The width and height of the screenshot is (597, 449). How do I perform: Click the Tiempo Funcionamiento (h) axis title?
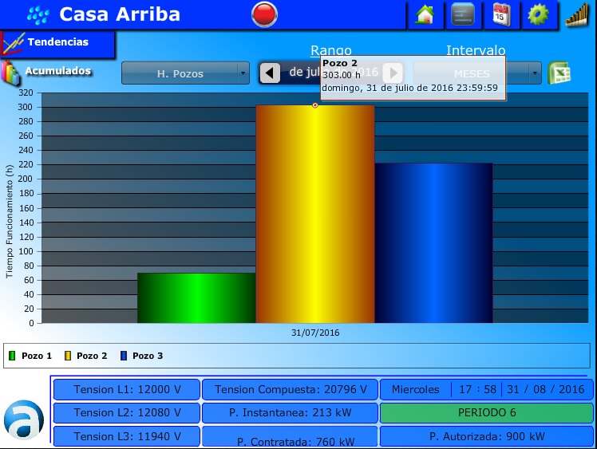(x=9, y=221)
